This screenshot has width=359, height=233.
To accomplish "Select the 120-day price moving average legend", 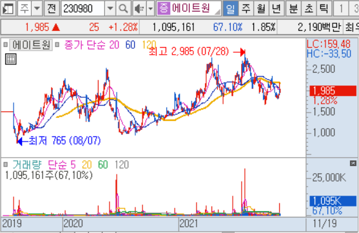I will pos(149,45).
